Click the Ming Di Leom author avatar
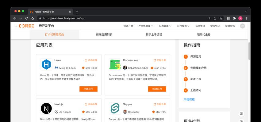This screenshot has width=261, height=122. tap(56, 68)
